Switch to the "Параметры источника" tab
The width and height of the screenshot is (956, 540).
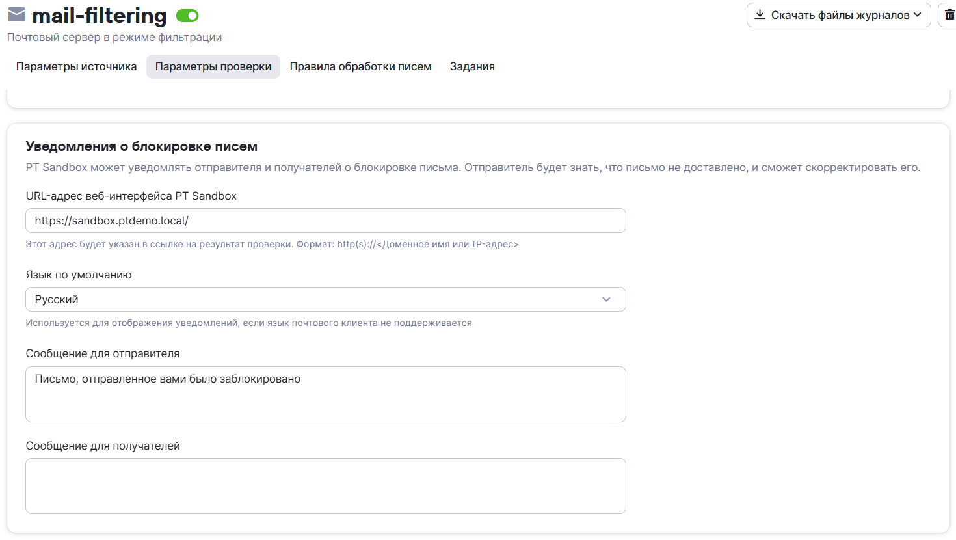pyautogui.click(x=76, y=66)
